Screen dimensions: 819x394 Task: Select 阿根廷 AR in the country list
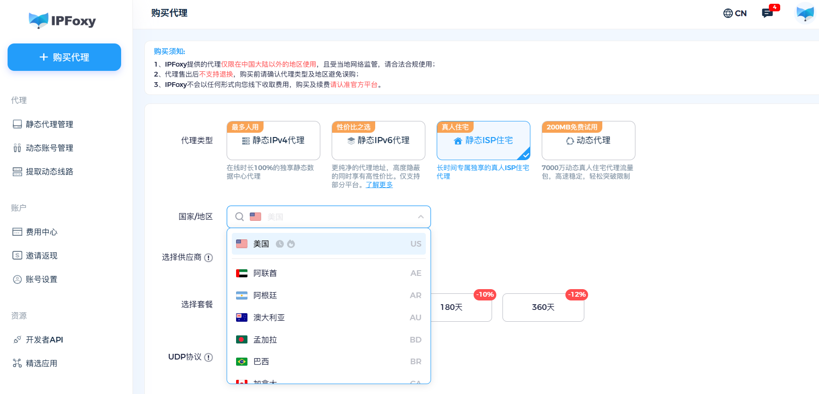329,295
